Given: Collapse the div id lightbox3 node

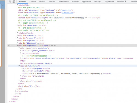Looking at the screenshot, I should (x=17, y=45).
